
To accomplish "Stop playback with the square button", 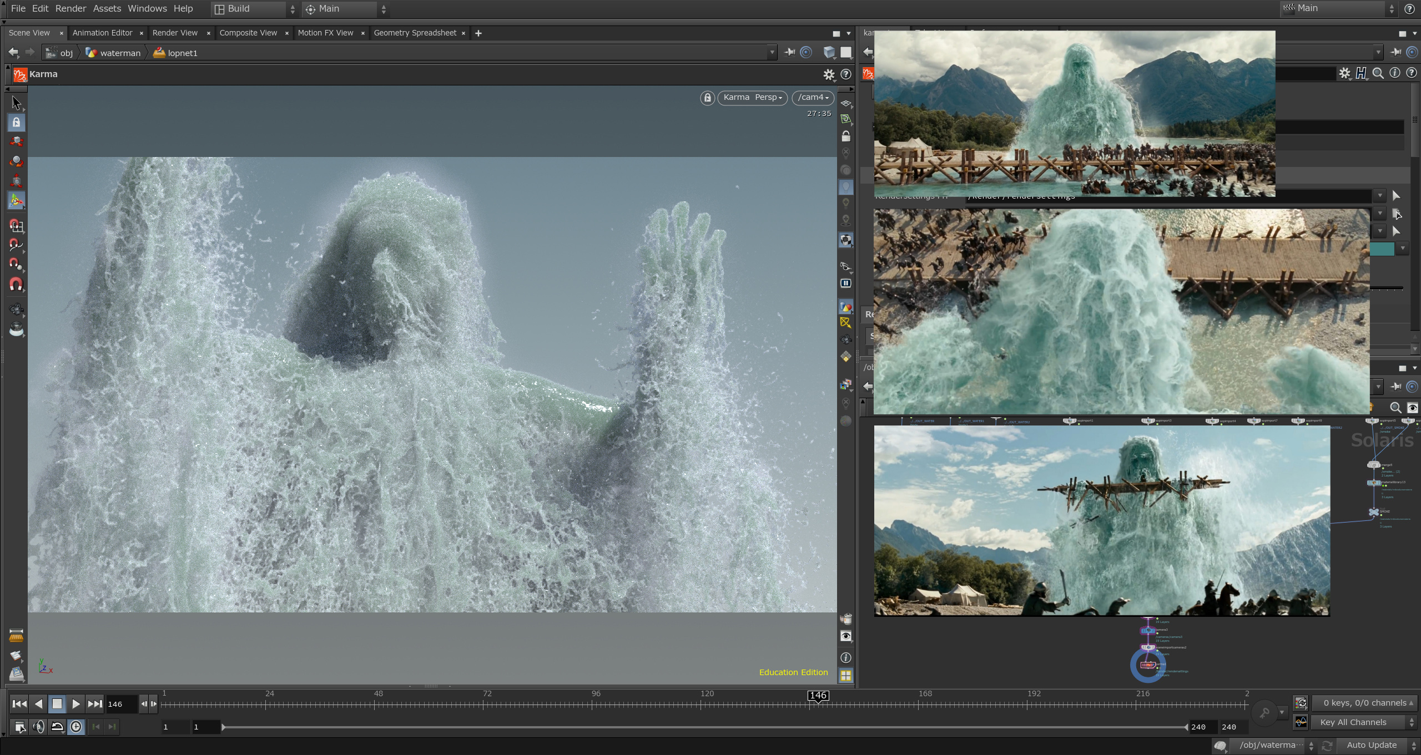I will point(57,704).
